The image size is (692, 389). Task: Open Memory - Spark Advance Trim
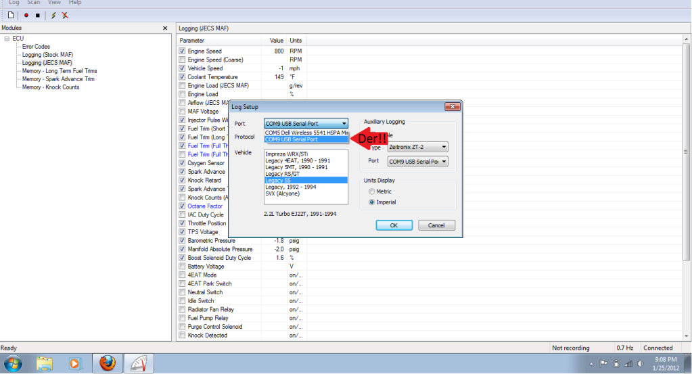point(58,79)
